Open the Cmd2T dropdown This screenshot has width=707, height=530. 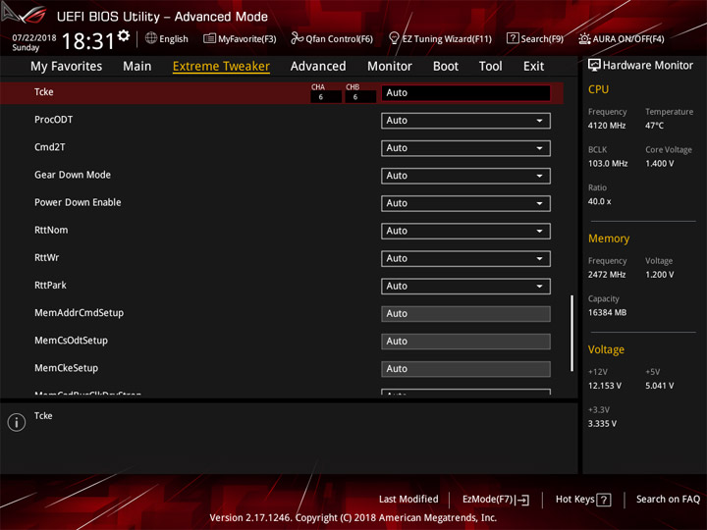tap(465, 148)
